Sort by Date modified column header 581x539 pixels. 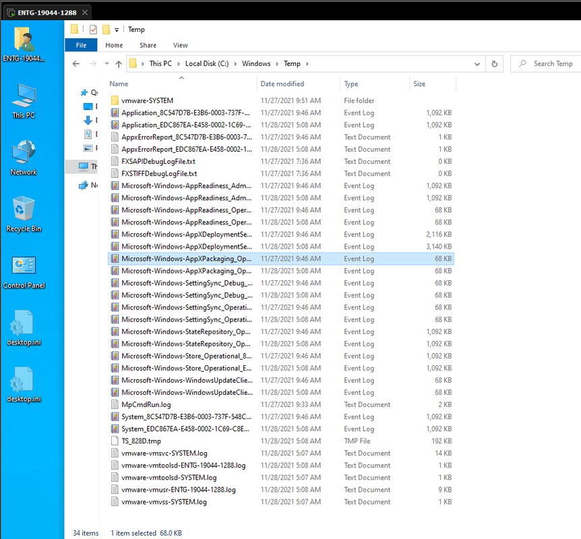coord(299,84)
